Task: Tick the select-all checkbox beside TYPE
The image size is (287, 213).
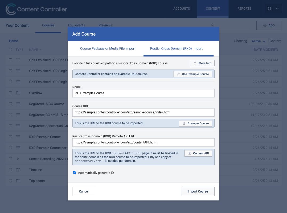Action: [10, 50]
